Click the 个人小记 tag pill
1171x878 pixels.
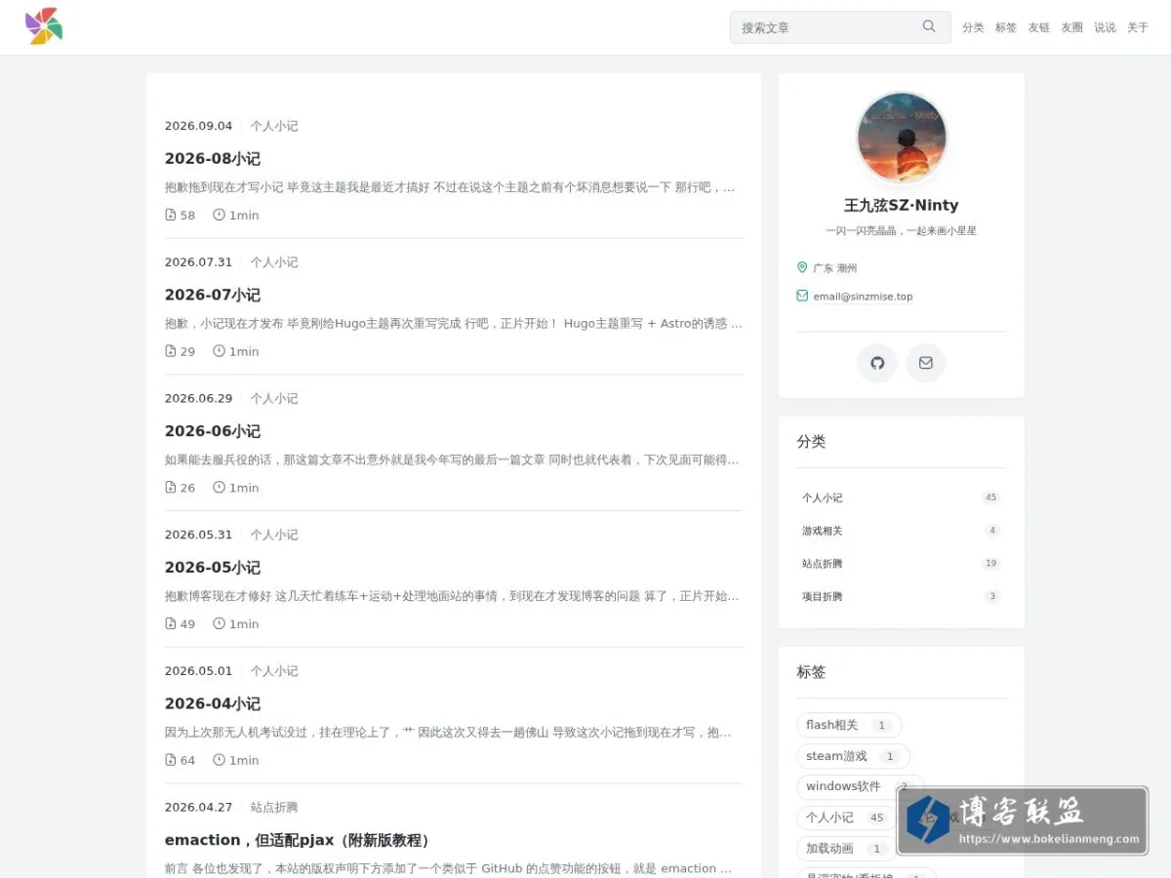click(846, 818)
